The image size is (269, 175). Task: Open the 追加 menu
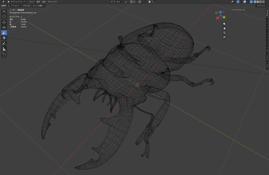click(44, 2)
